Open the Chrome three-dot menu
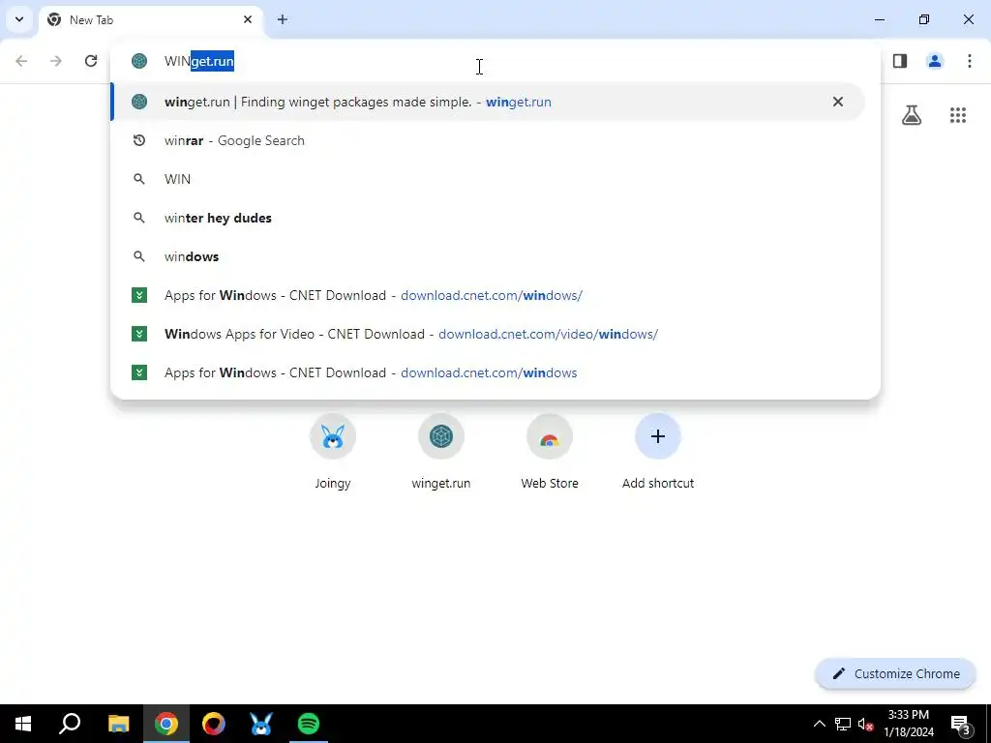The height and width of the screenshot is (743, 991). coord(970,61)
